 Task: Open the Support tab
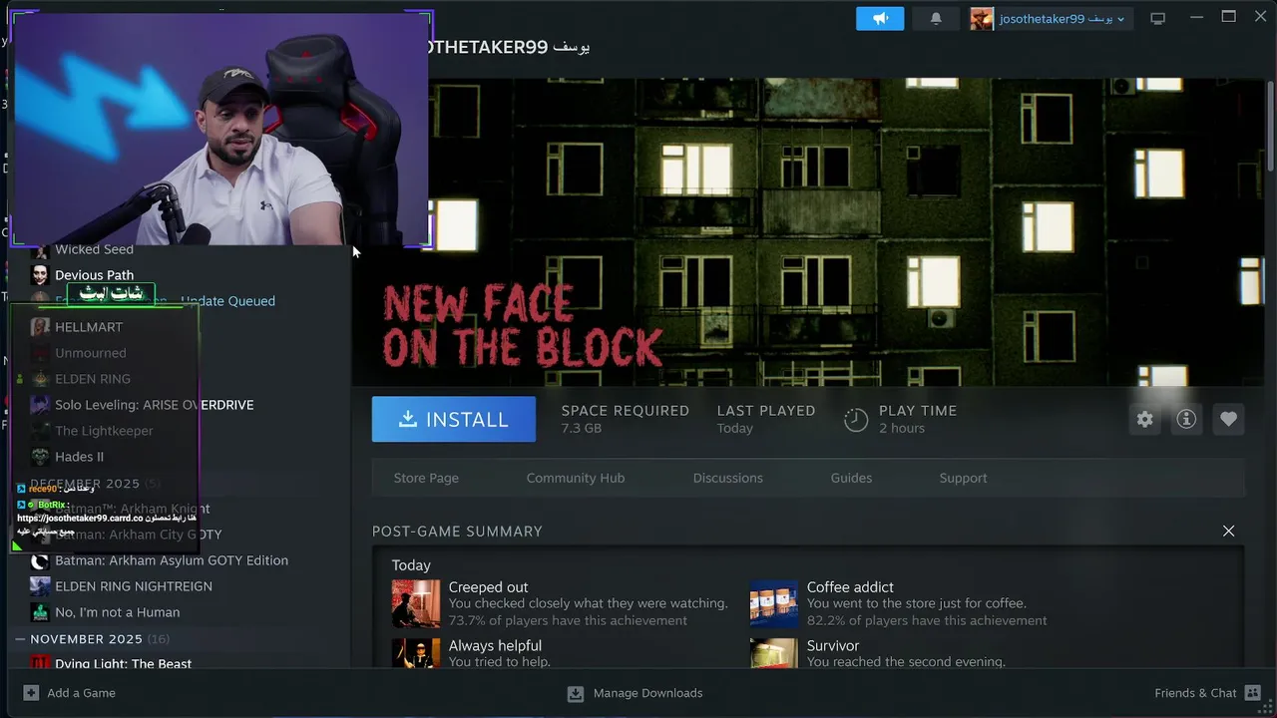point(963,478)
